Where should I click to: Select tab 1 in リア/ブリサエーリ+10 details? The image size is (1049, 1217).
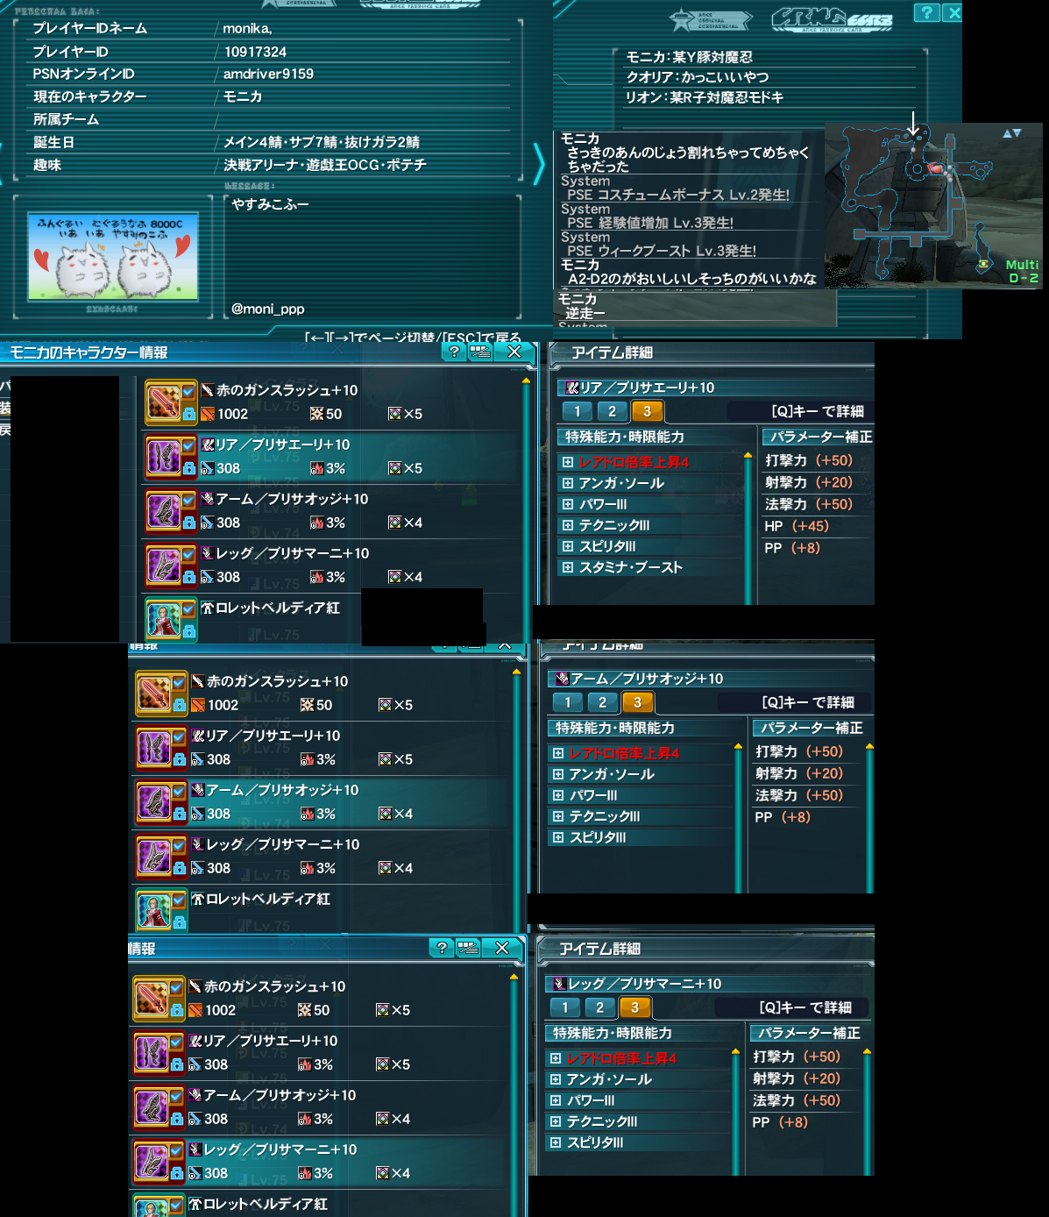[577, 411]
